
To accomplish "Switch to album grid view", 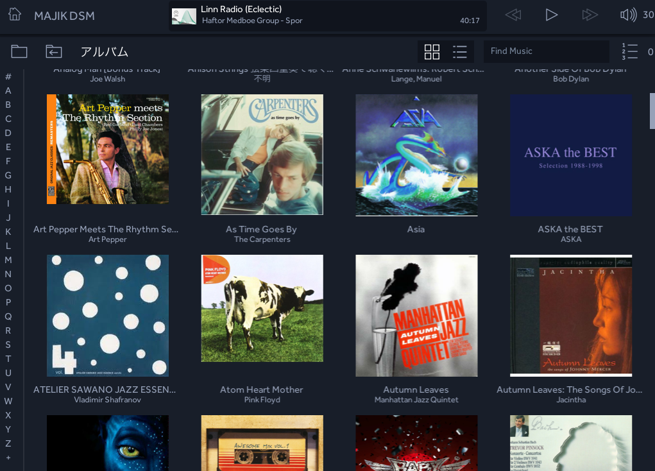I will click(432, 52).
